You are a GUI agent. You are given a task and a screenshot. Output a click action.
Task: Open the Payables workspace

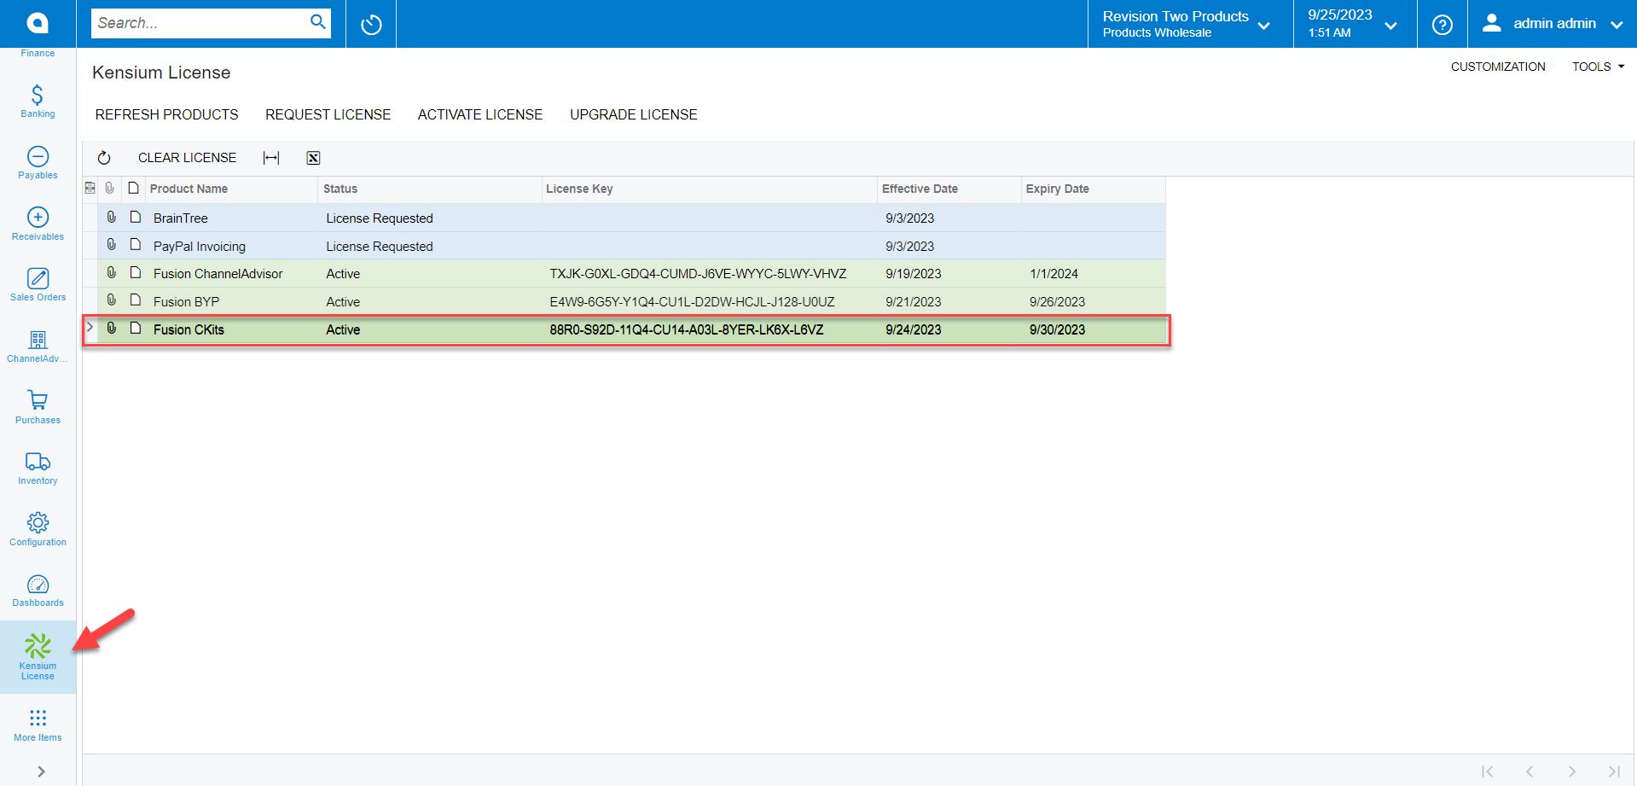coord(38,162)
